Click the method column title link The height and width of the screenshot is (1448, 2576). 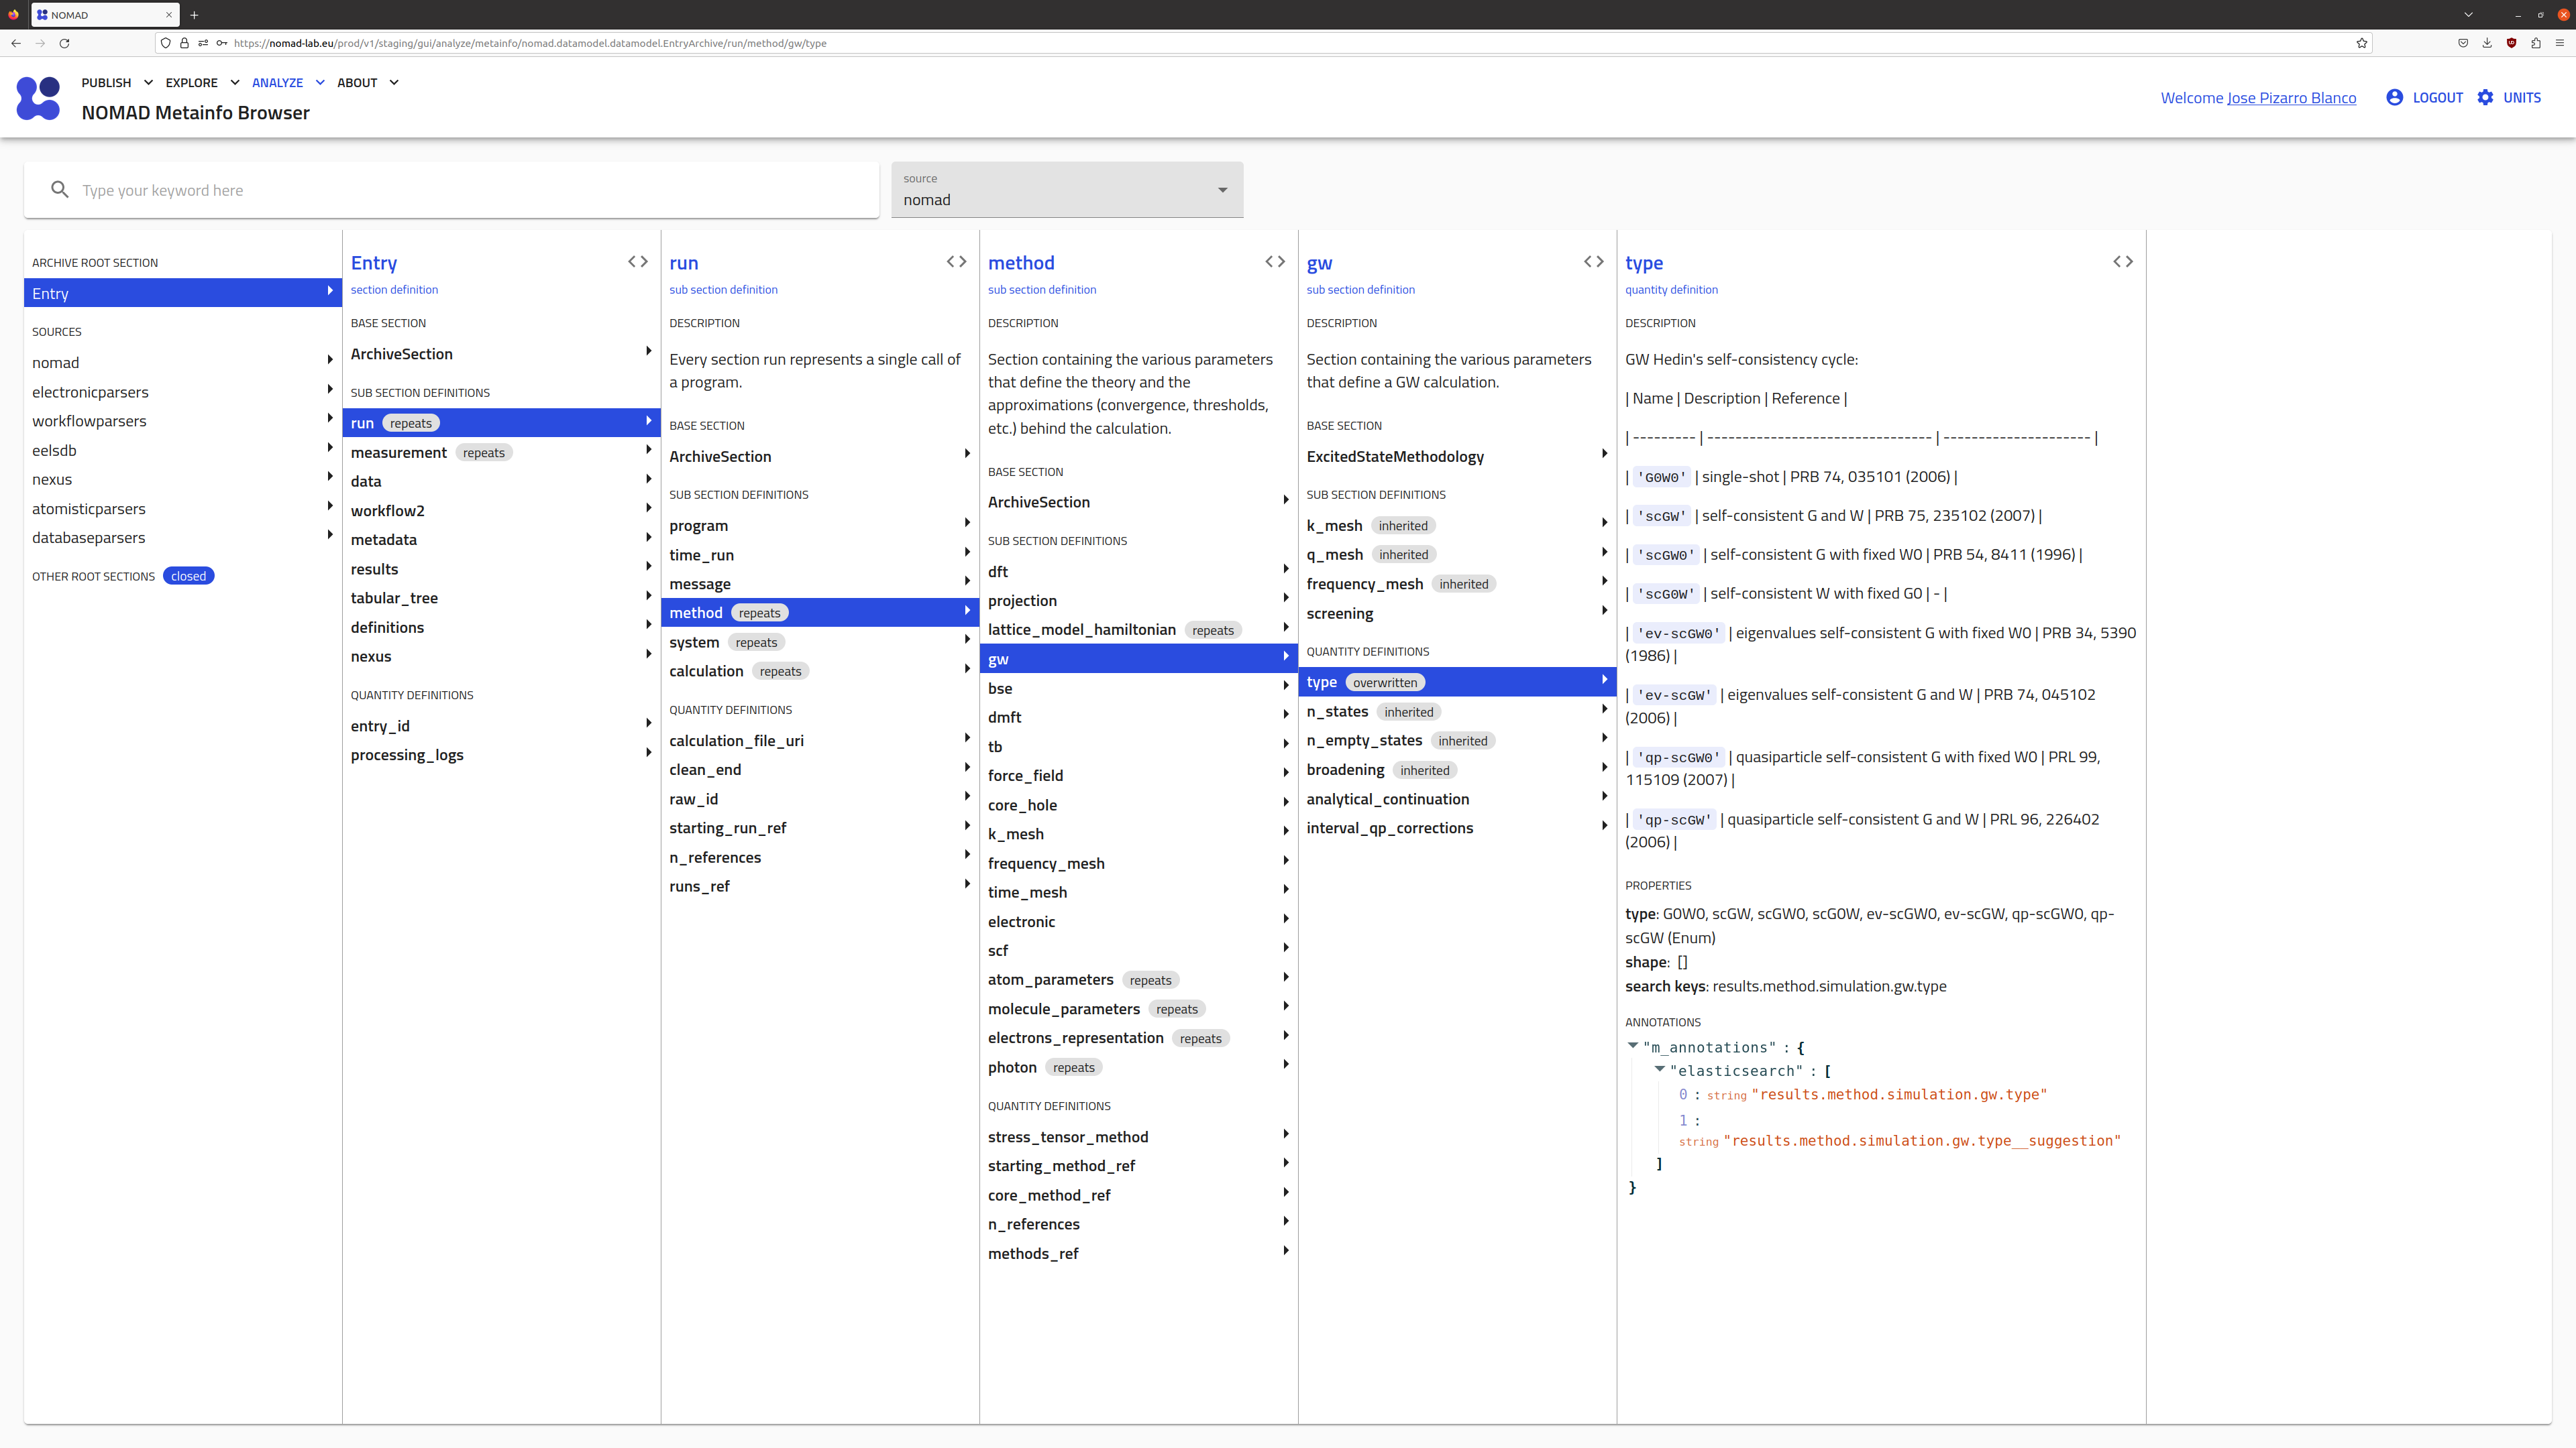click(1021, 263)
